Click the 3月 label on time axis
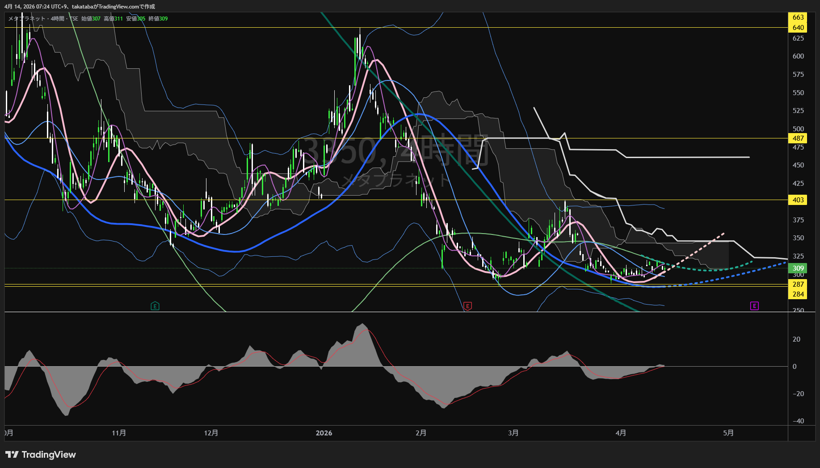Viewport: 820px width, 468px height. pos(513,433)
